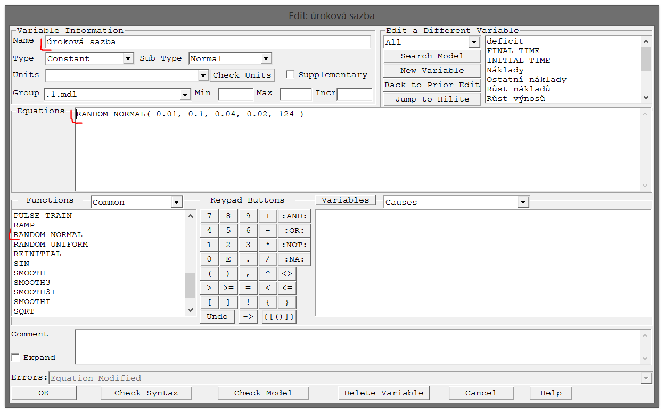Click into the Name input field
The image size is (665, 413).
pos(208,42)
